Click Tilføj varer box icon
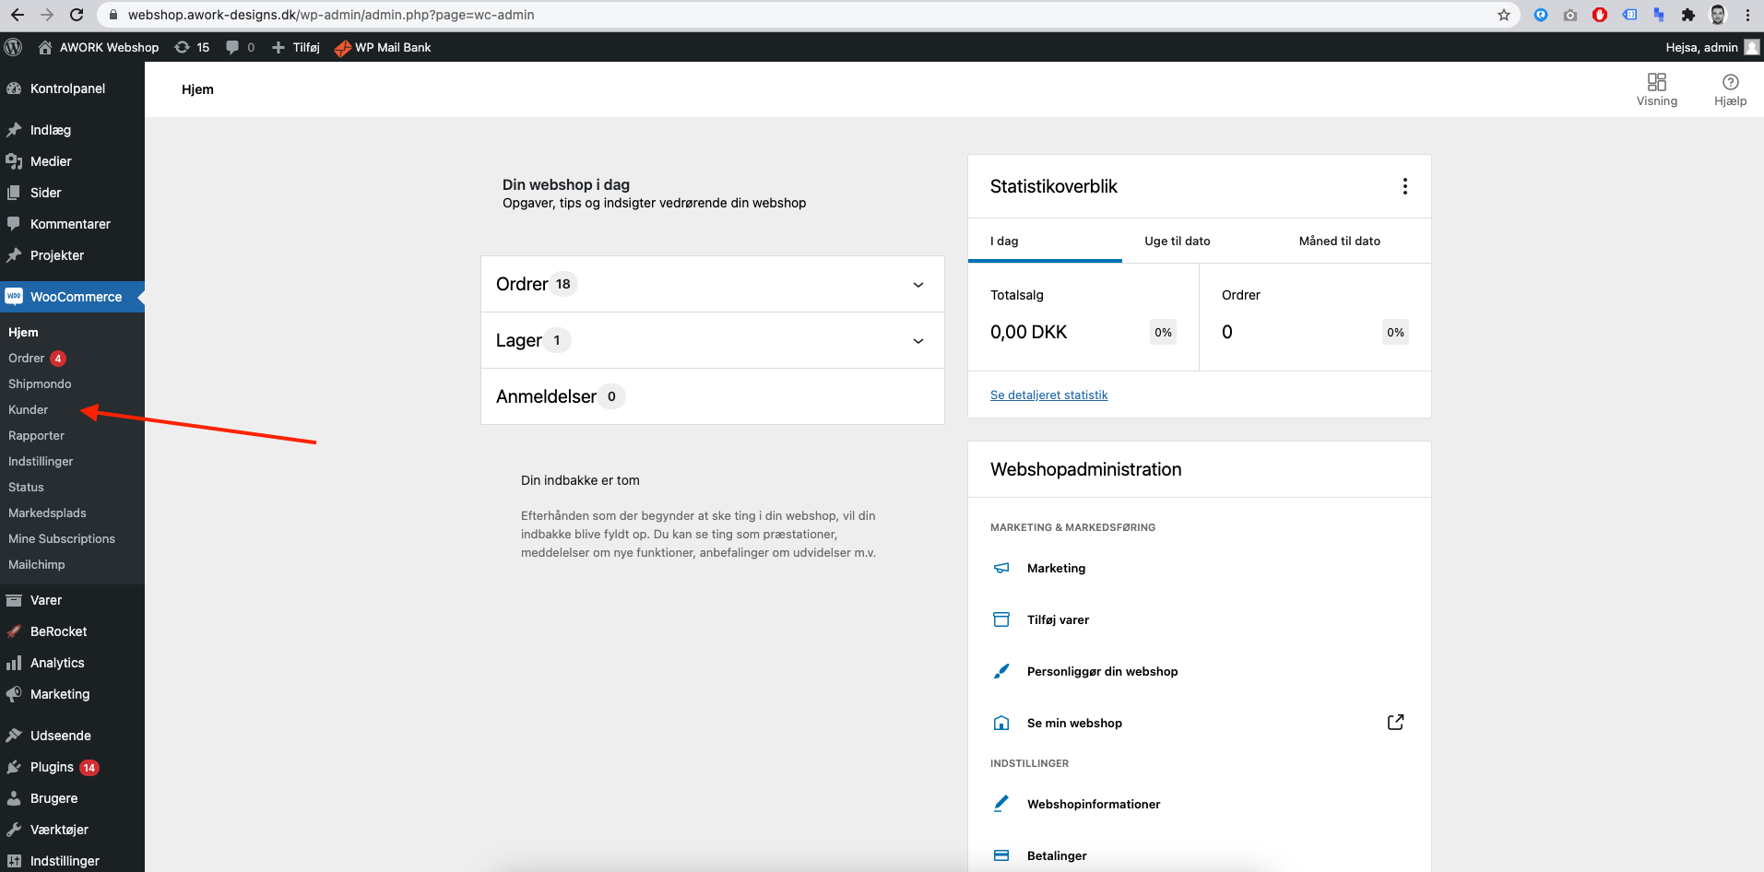 click(1001, 619)
